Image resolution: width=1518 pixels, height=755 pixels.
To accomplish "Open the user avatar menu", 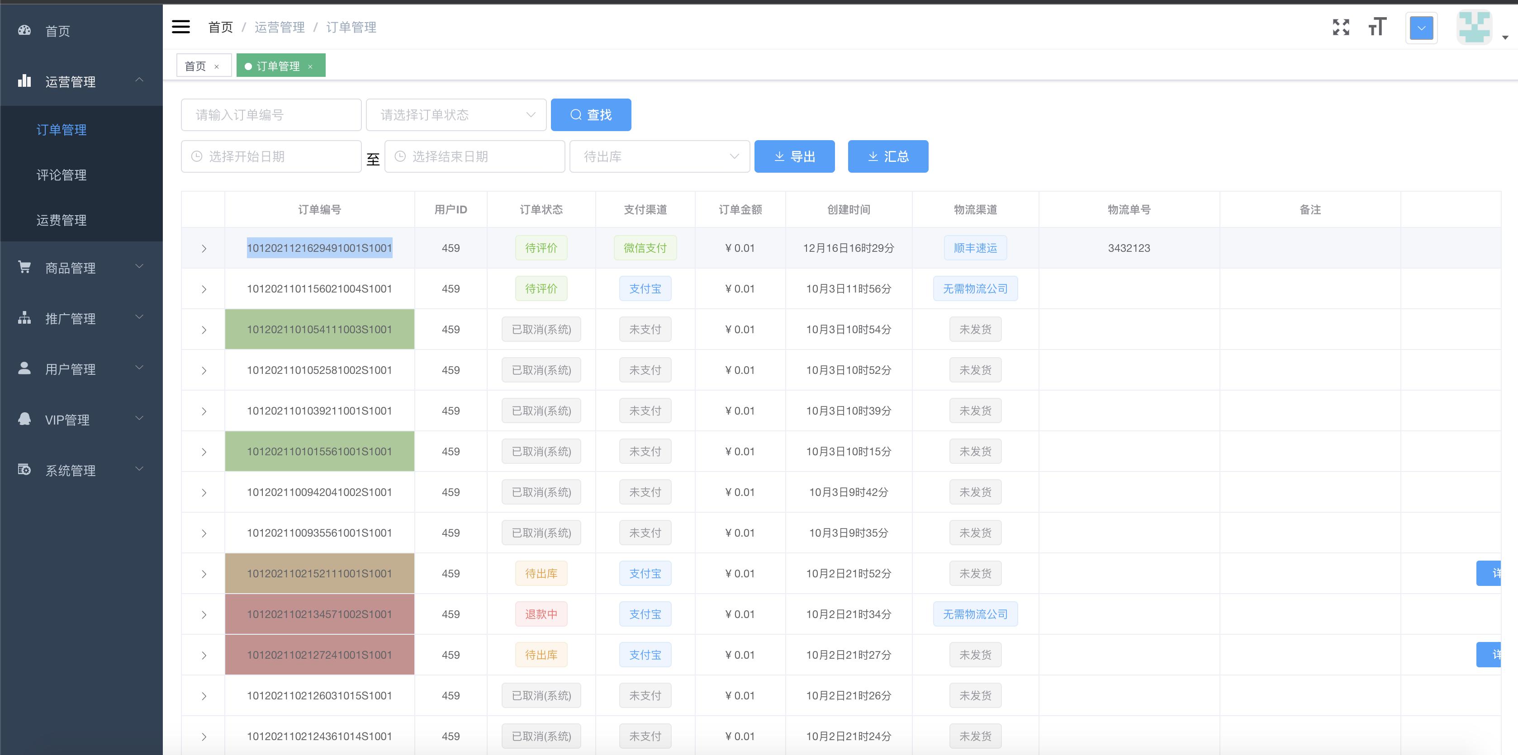I will coord(1475,28).
